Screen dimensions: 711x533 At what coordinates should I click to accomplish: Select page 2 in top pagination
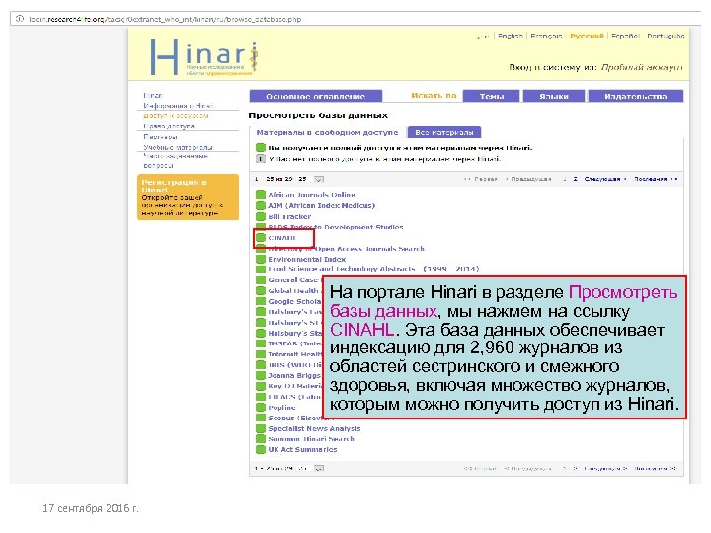575,179
